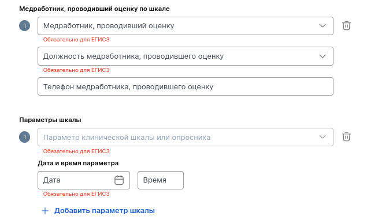Expand chevron of Медработник, проводивший оценку dropdown
This screenshot has width=367, height=224.
click(x=322, y=26)
